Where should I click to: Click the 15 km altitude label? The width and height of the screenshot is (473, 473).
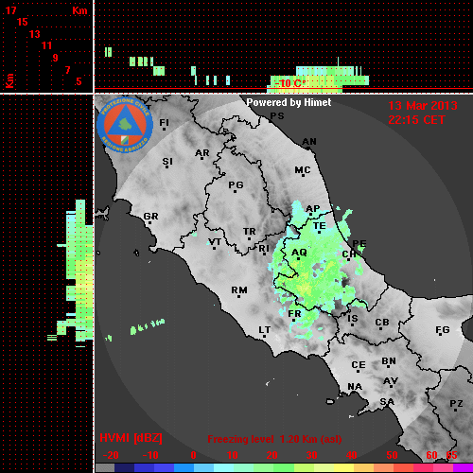pos(23,22)
